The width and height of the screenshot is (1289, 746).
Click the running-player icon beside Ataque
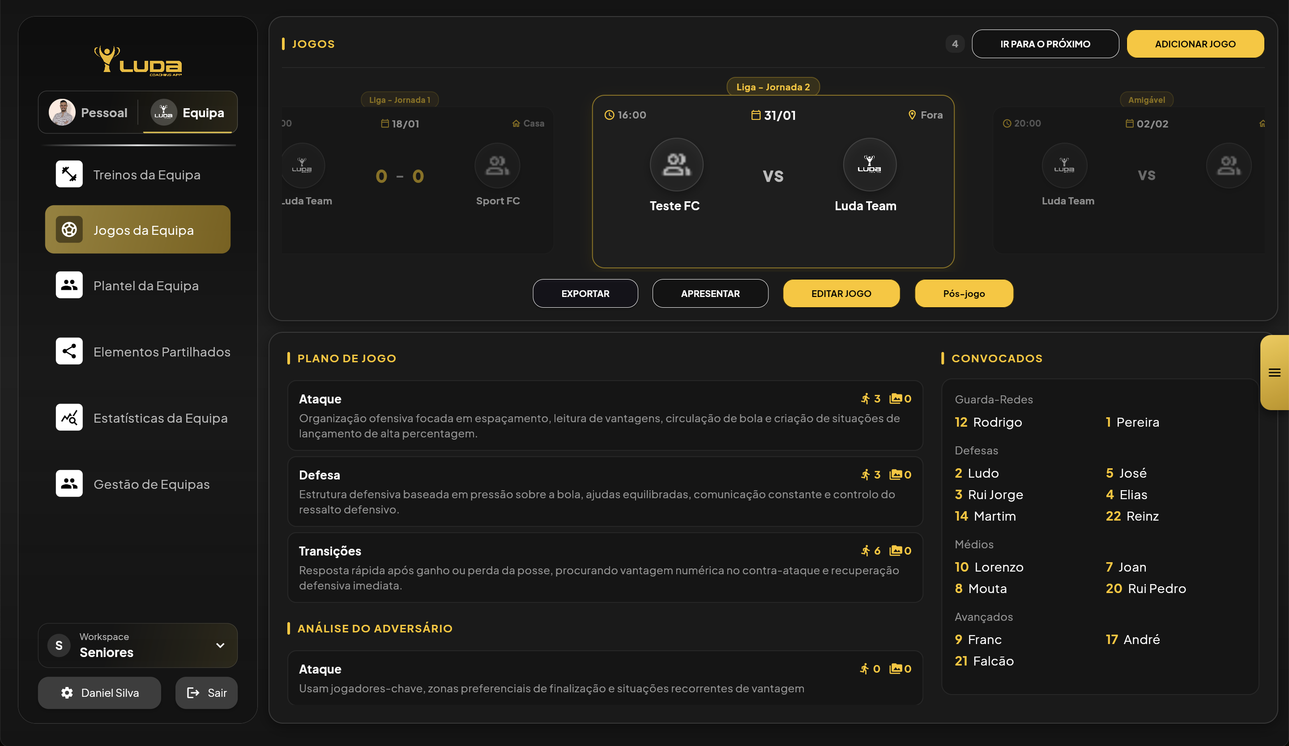click(x=866, y=398)
